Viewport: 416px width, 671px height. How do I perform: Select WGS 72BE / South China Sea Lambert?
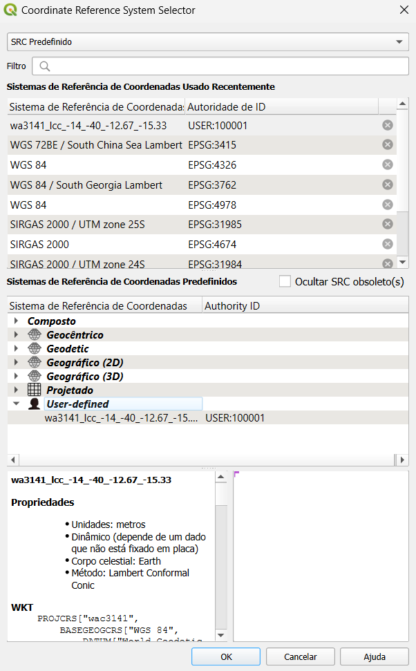[x=96, y=145]
